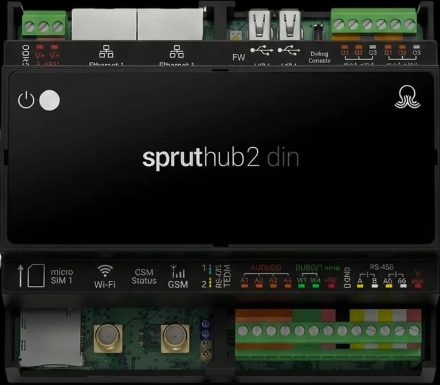Click the vertical RS-485 TEDM label
The width and height of the screenshot is (440, 385).
click(223, 276)
